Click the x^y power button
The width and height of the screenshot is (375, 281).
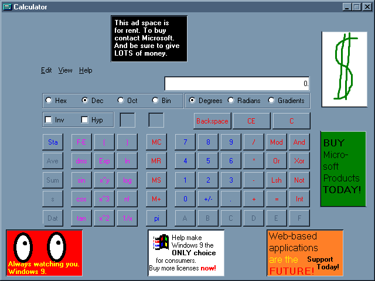point(104,180)
